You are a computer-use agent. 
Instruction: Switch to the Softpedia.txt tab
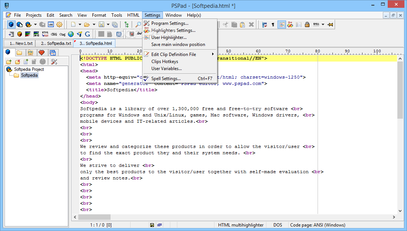[x=55, y=43]
